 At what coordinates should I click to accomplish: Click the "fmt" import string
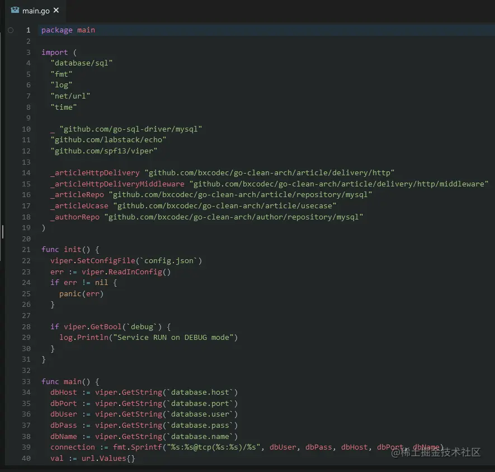click(x=61, y=74)
